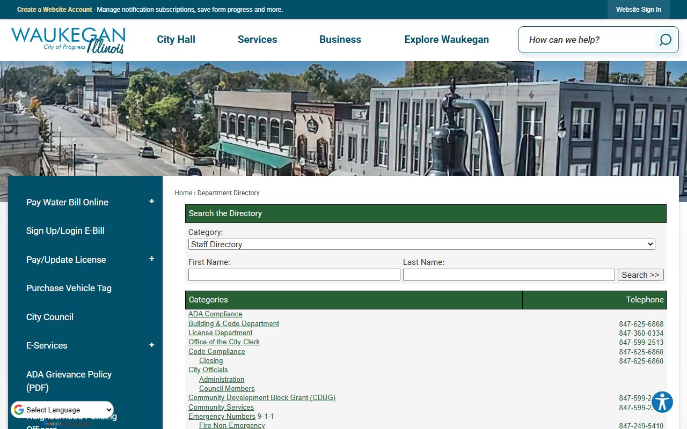Expand E-Services submenu
The height and width of the screenshot is (429, 687).
(x=151, y=345)
